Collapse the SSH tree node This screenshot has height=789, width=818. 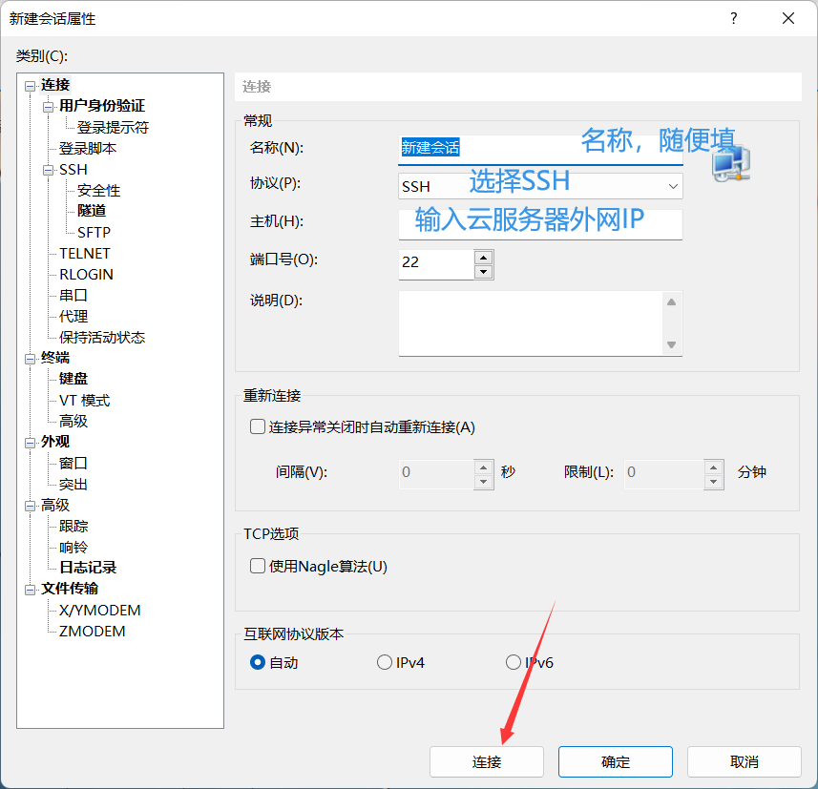pos(48,171)
